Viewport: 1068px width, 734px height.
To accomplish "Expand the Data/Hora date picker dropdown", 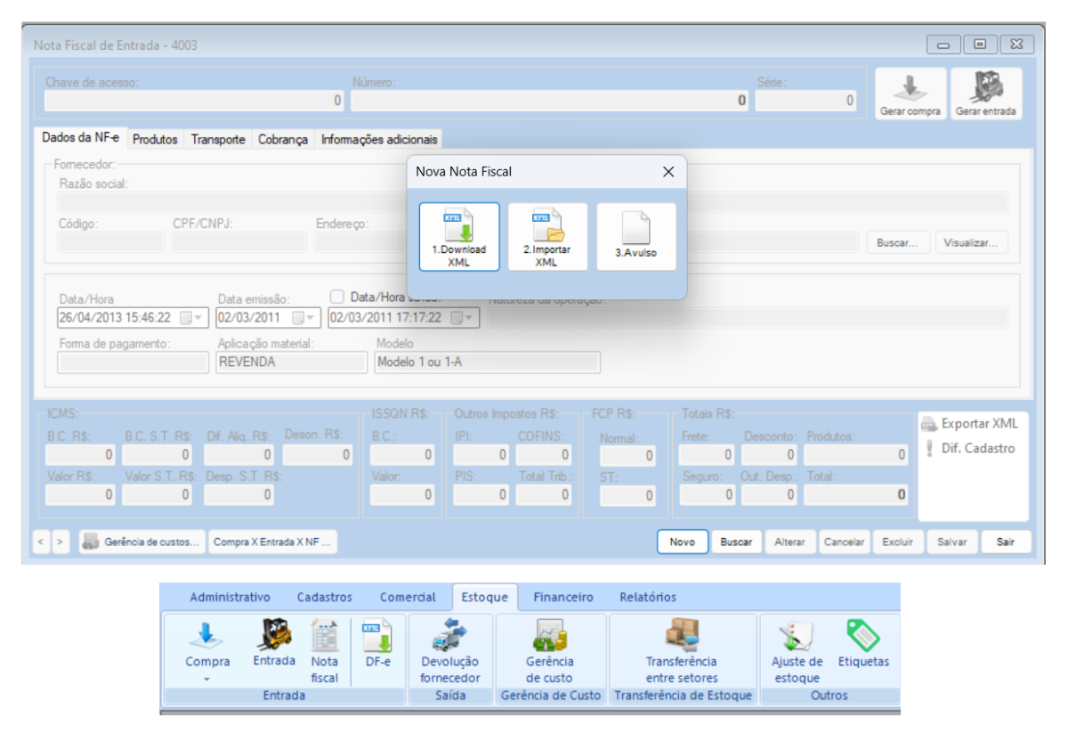I will pos(191,317).
